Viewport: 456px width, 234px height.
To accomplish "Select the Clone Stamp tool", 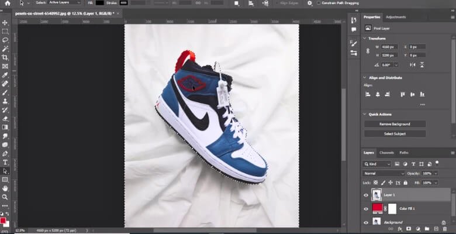I will click(x=5, y=101).
